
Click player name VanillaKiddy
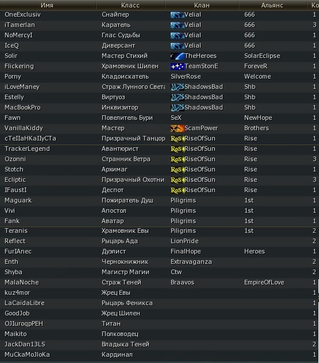click(24, 128)
